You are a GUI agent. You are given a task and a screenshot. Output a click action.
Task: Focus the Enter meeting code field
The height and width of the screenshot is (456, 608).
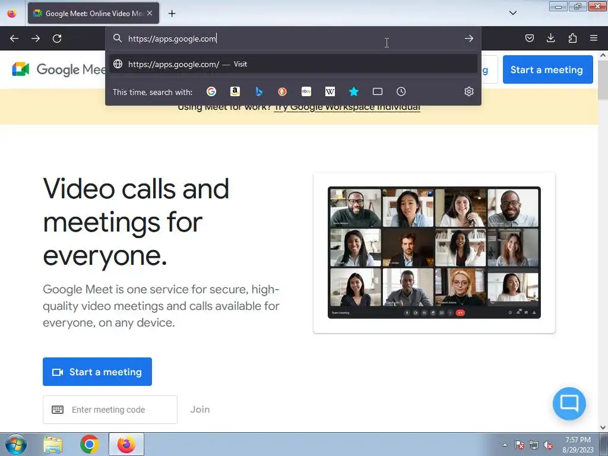[110, 410]
